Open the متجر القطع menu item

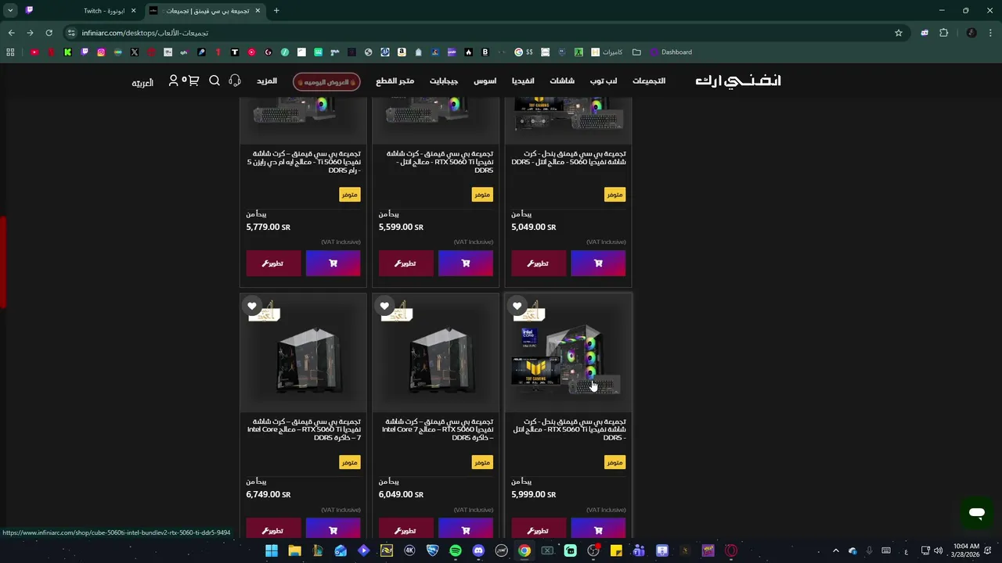tap(395, 81)
